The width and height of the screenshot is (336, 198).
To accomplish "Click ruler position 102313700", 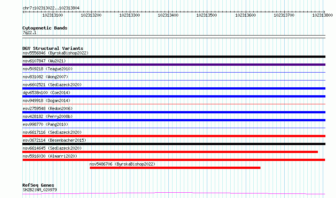I will [284, 15].
